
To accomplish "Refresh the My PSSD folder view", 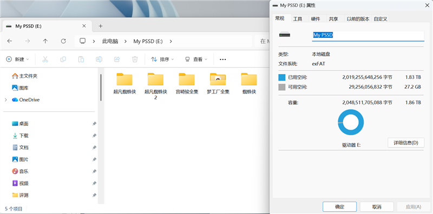I will (63, 41).
